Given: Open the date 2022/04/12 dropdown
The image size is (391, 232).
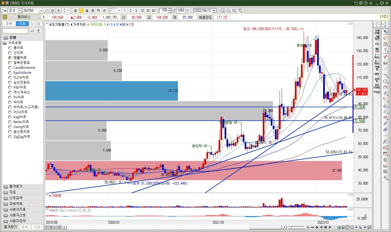Looking at the screenshot, I should click(x=214, y=10).
